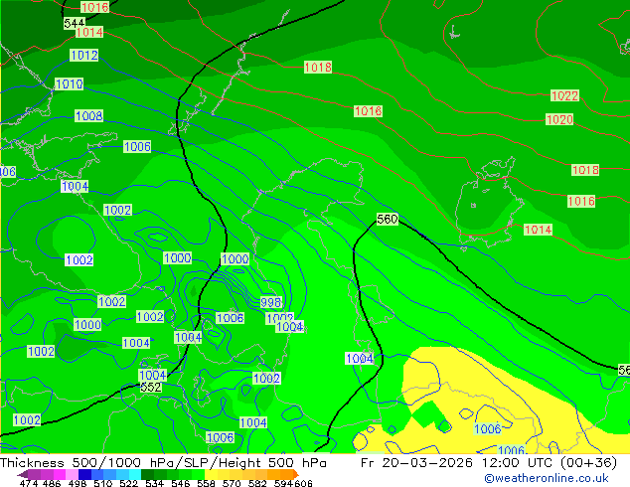Click the 560 label near map center
The image size is (630, 487).
pyautogui.click(x=388, y=219)
